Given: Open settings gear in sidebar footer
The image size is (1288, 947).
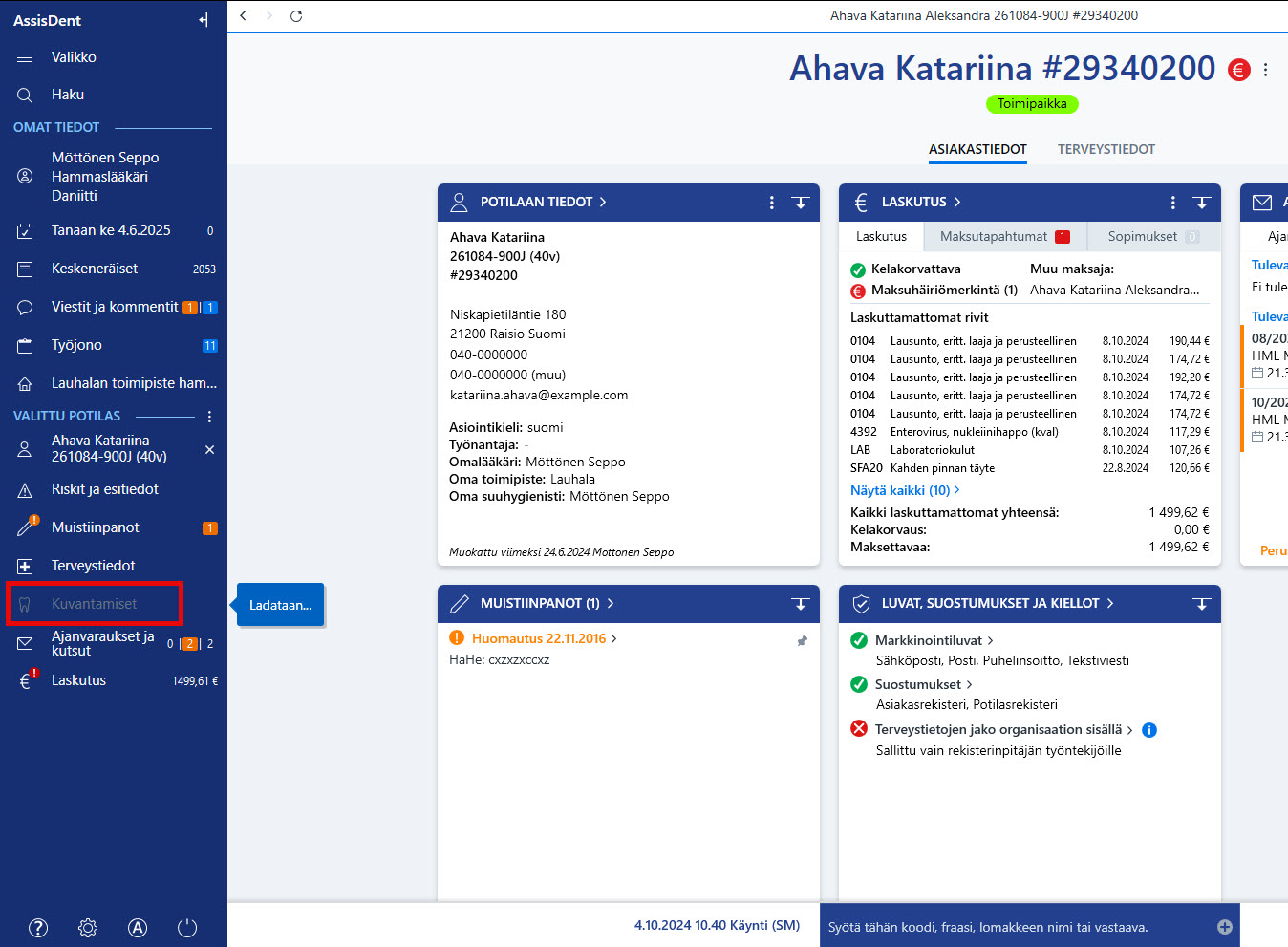Looking at the screenshot, I should 88,928.
